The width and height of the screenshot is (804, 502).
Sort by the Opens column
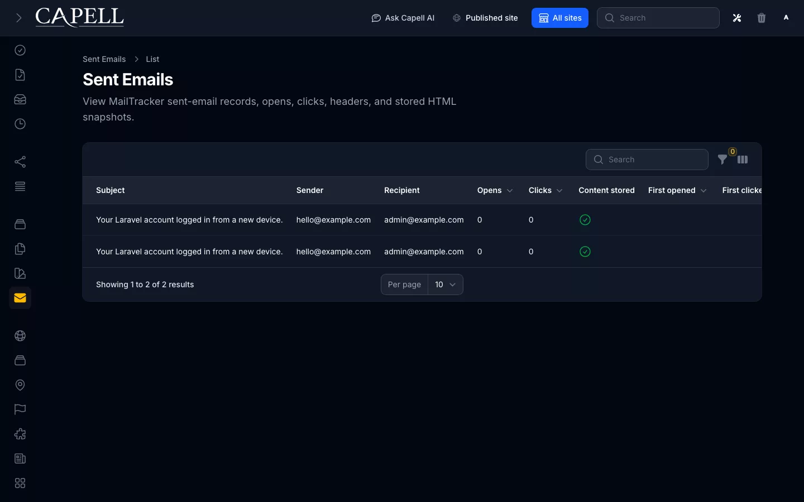[495, 190]
